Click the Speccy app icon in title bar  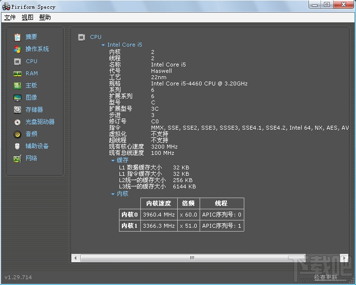6,7
